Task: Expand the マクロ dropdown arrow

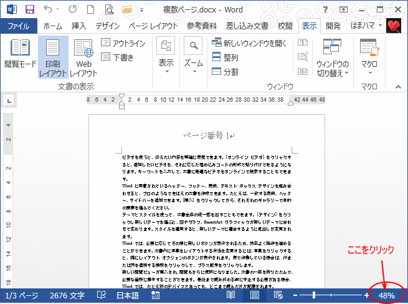Action: pos(370,73)
